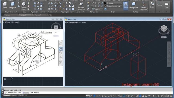Select the Rectangle drawing tool

[x=52, y=9]
